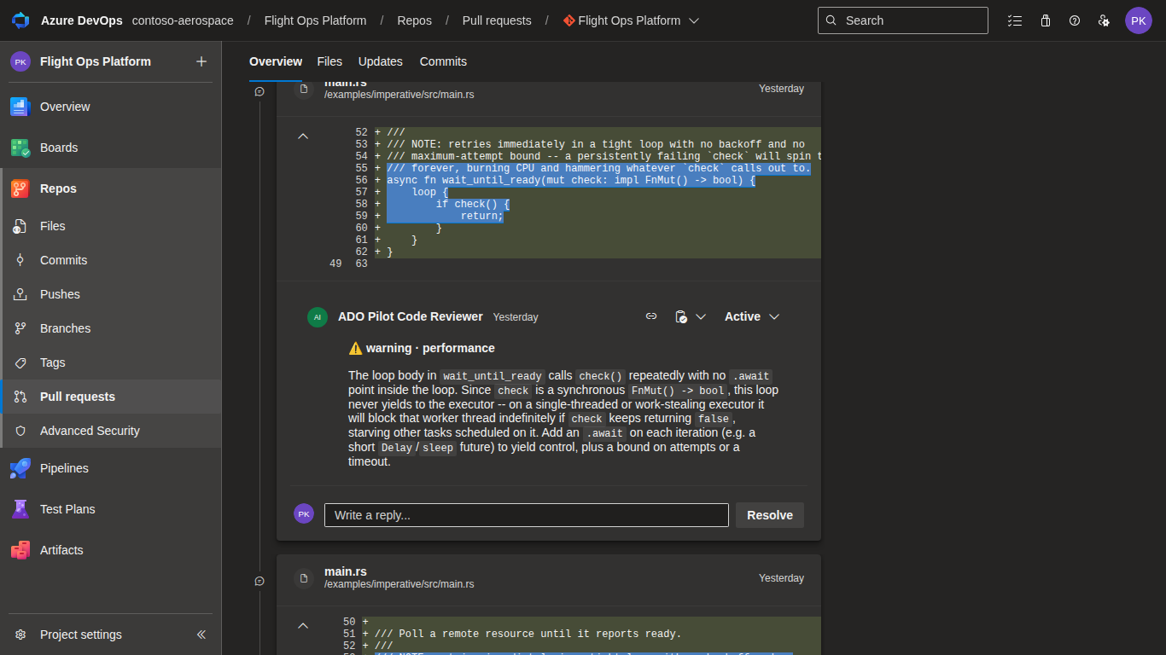Open the marketplace shopping bag icon
The image size is (1166, 655).
click(1045, 20)
